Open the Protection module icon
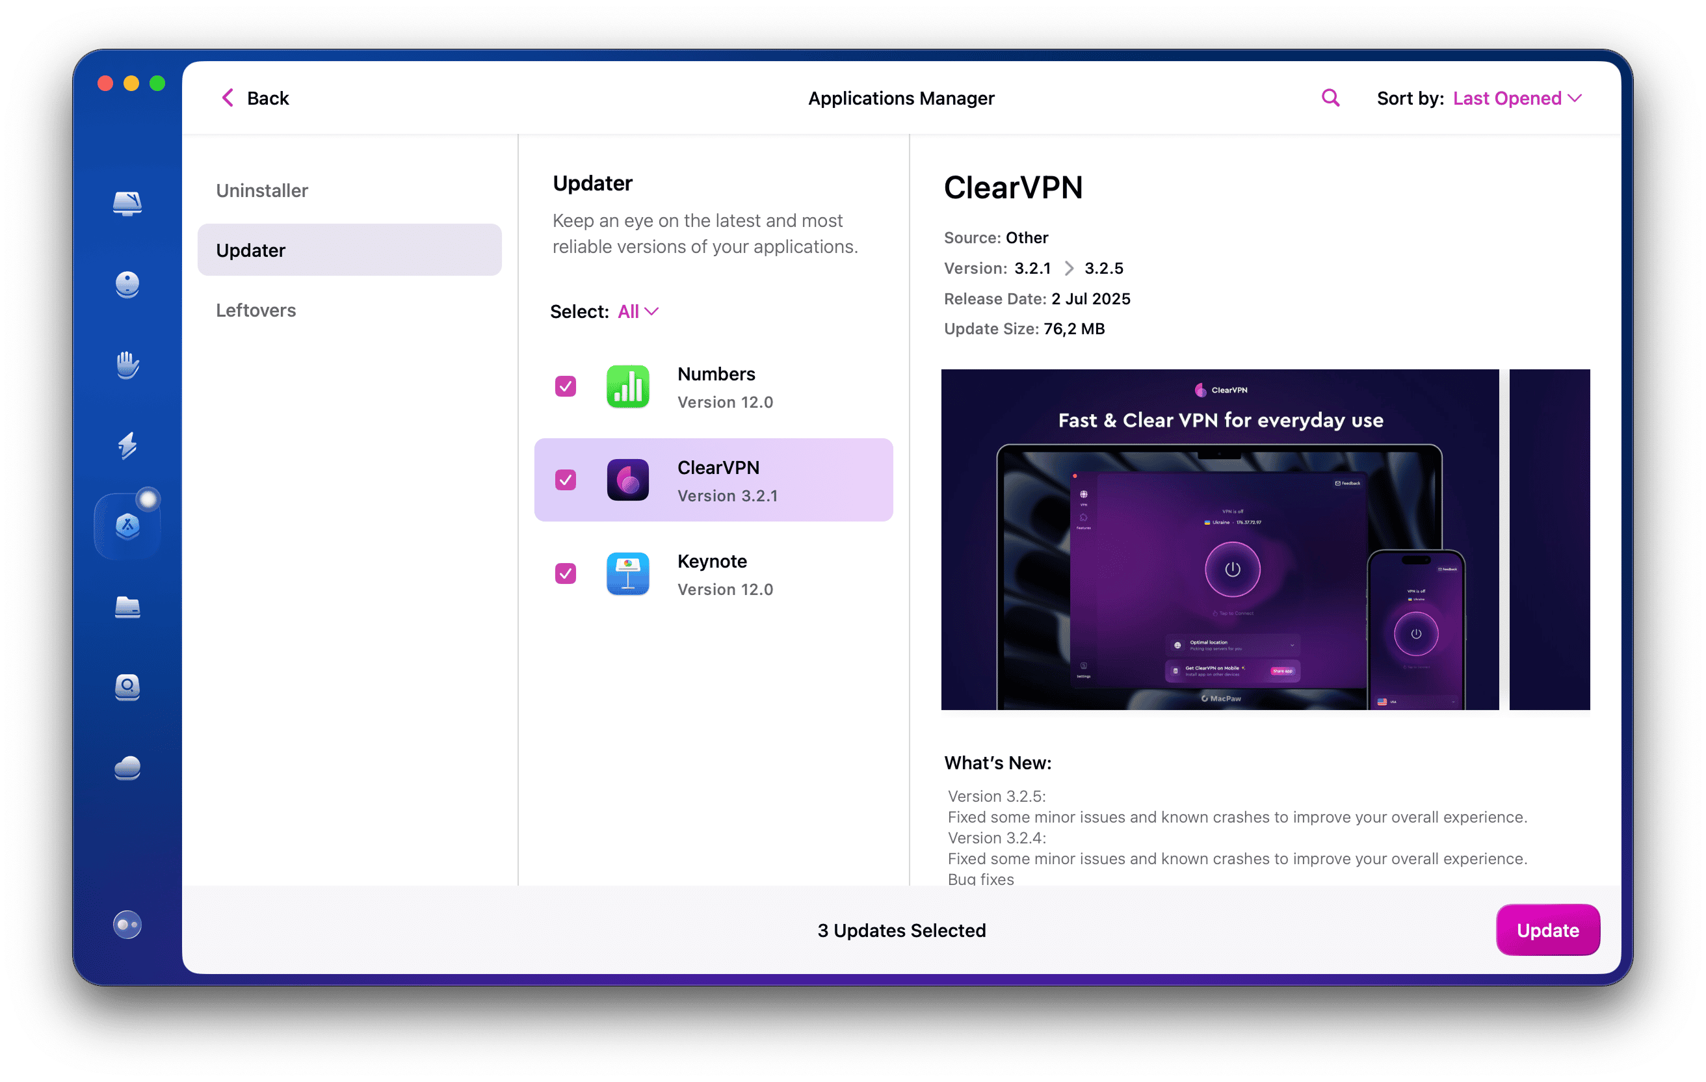 (x=127, y=365)
